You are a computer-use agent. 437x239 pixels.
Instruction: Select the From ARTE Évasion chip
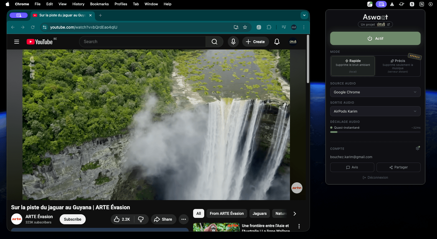(227, 213)
